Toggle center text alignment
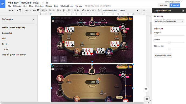 (46, 10)
